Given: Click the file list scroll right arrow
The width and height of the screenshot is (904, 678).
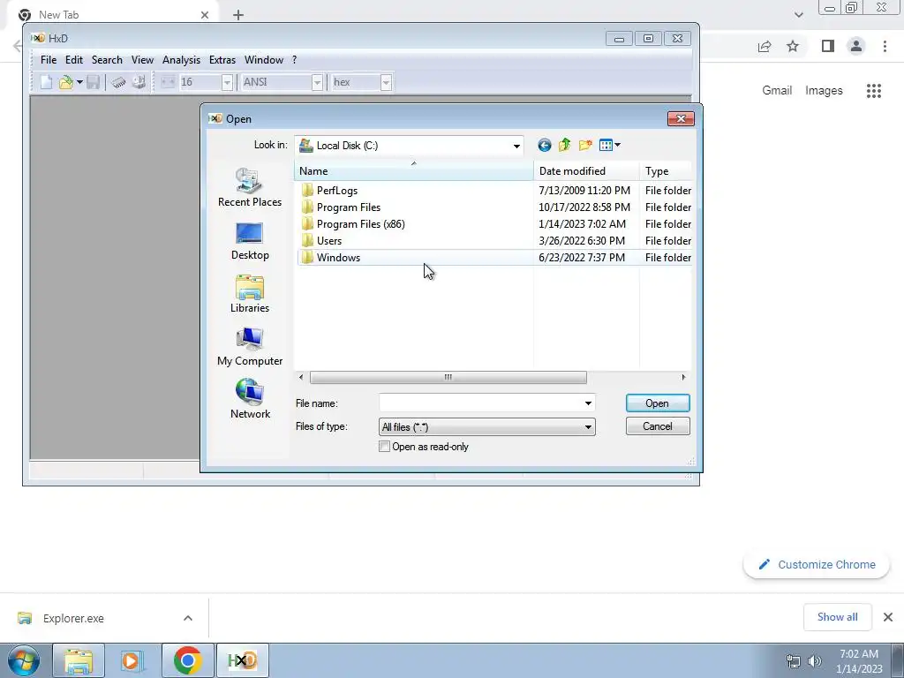Looking at the screenshot, I should point(683,377).
